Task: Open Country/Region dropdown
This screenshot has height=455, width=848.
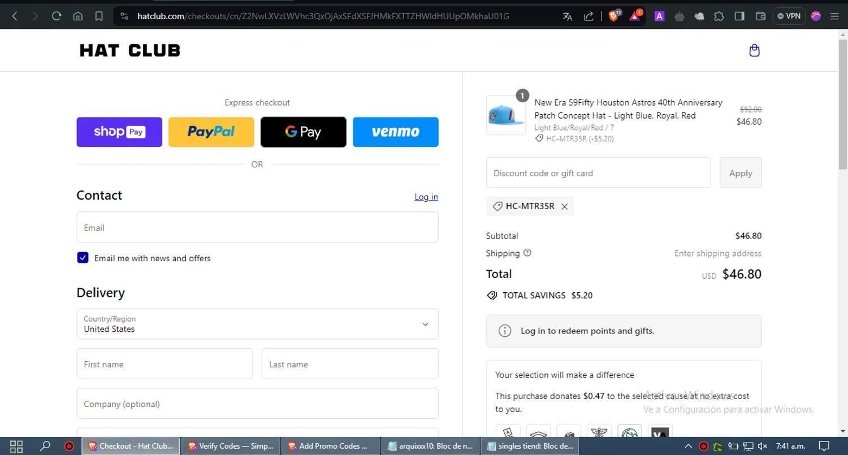Action: coord(257,324)
